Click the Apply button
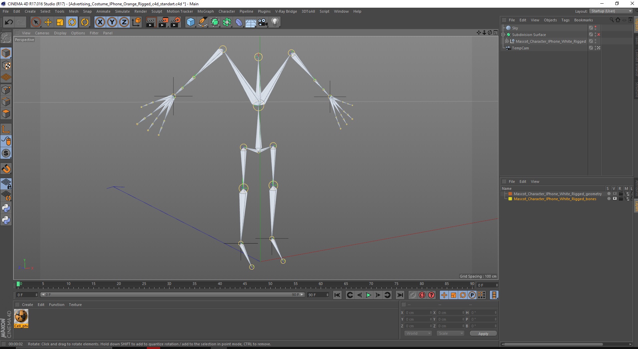The height and width of the screenshot is (349, 638). 483,333
